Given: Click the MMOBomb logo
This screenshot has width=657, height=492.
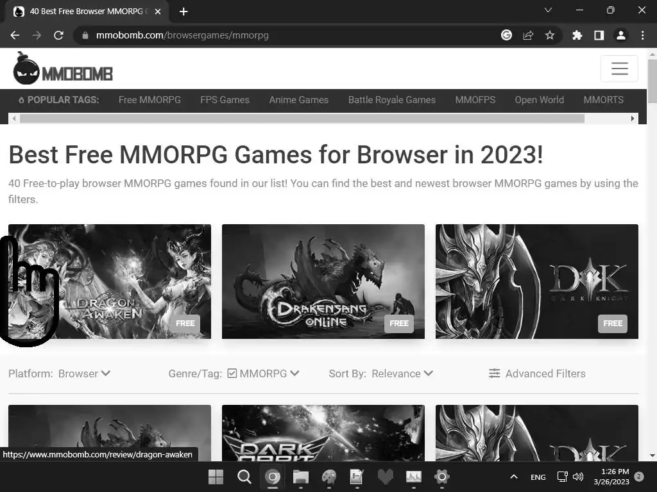Looking at the screenshot, I should [x=63, y=69].
